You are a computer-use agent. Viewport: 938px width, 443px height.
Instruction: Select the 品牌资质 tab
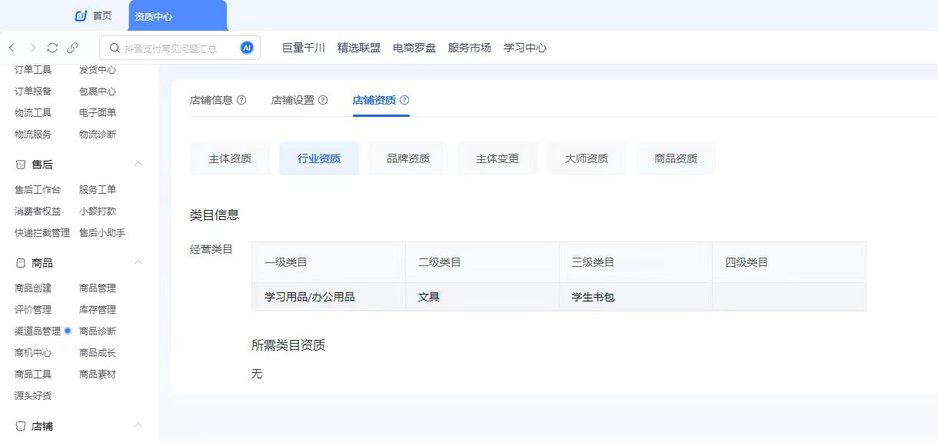[408, 158]
